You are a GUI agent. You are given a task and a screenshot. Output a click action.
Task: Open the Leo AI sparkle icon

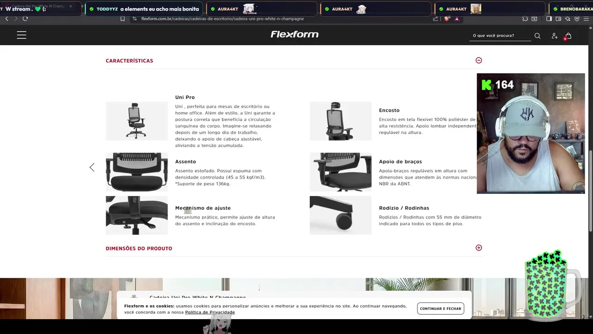click(568, 19)
